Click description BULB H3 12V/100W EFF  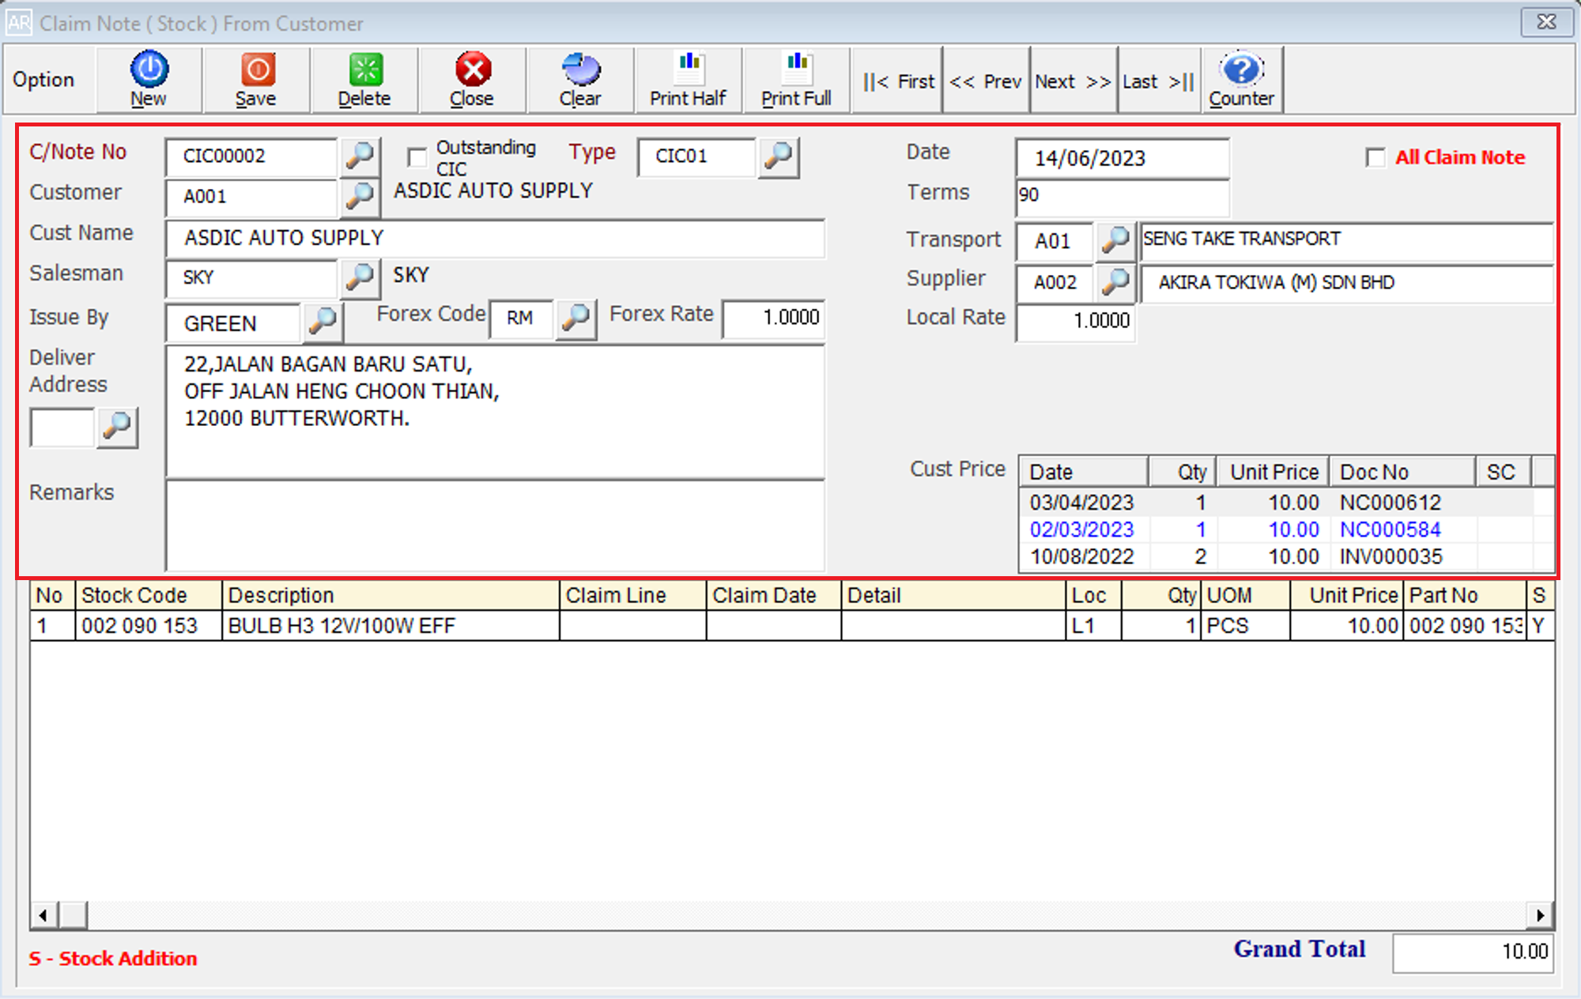point(391,626)
